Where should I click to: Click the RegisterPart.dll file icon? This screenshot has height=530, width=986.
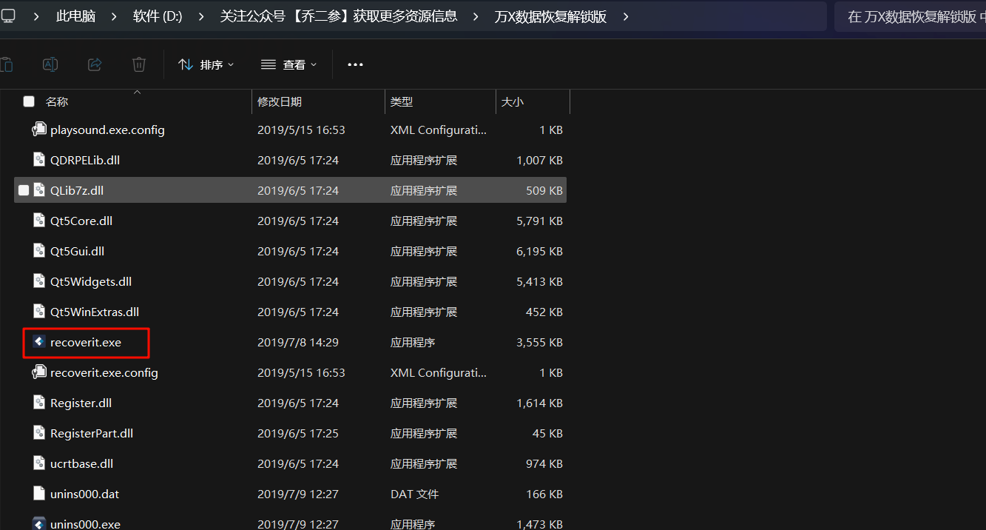click(x=39, y=433)
